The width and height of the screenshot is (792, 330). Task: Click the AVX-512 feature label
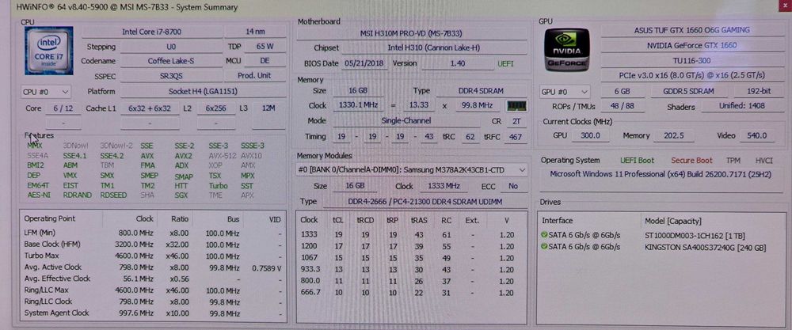click(223, 156)
